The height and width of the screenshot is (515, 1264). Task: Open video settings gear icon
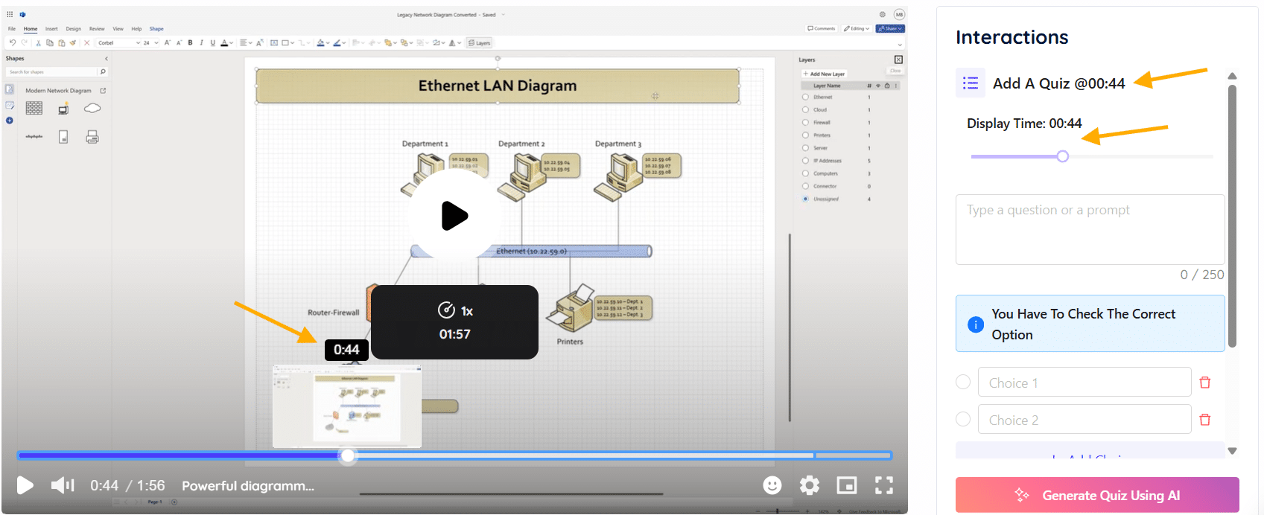pos(810,485)
